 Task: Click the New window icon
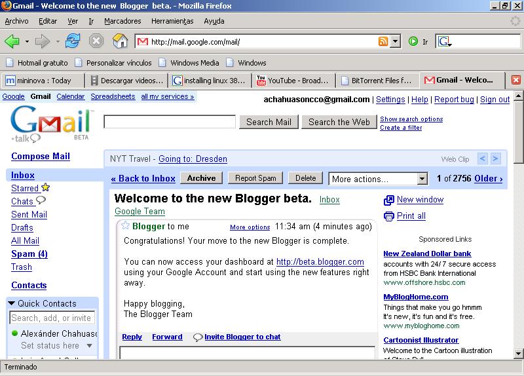pos(389,200)
